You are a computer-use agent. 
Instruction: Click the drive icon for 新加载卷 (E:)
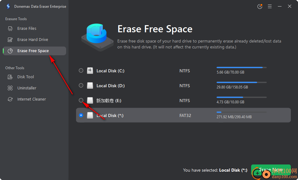pyautogui.click(x=90, y=100)
